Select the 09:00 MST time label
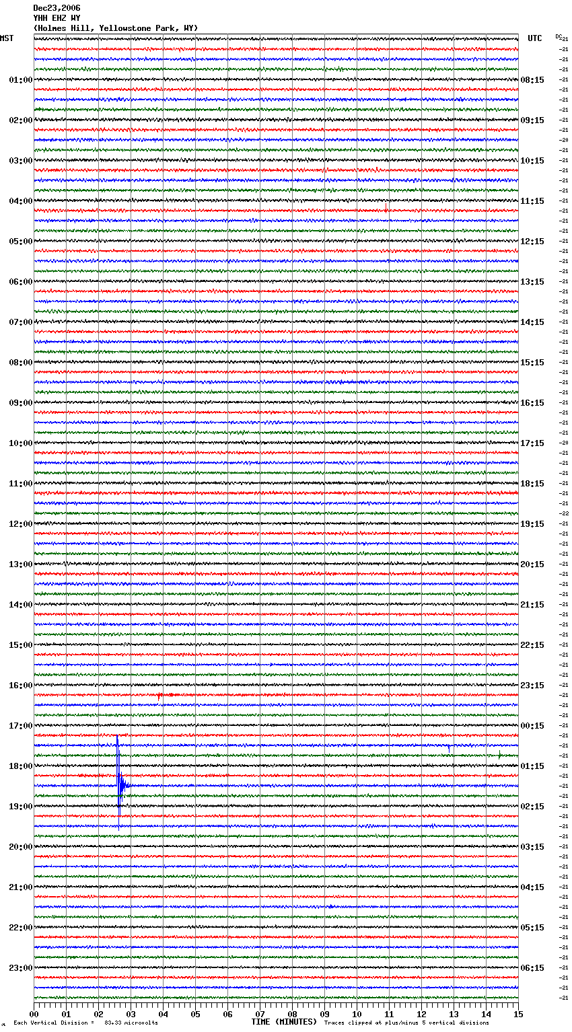This screenshot has width=572, height=1032. click(x=20, y=403)
